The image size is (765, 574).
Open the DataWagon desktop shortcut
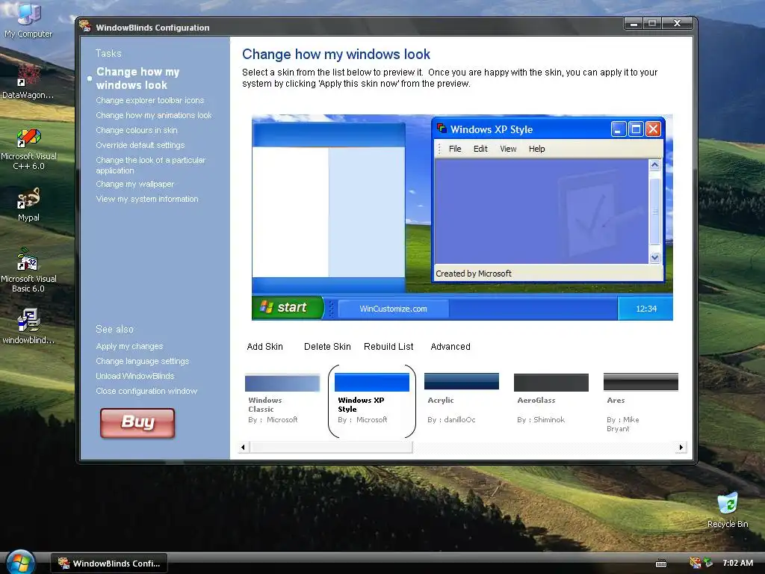click(28, 81)
